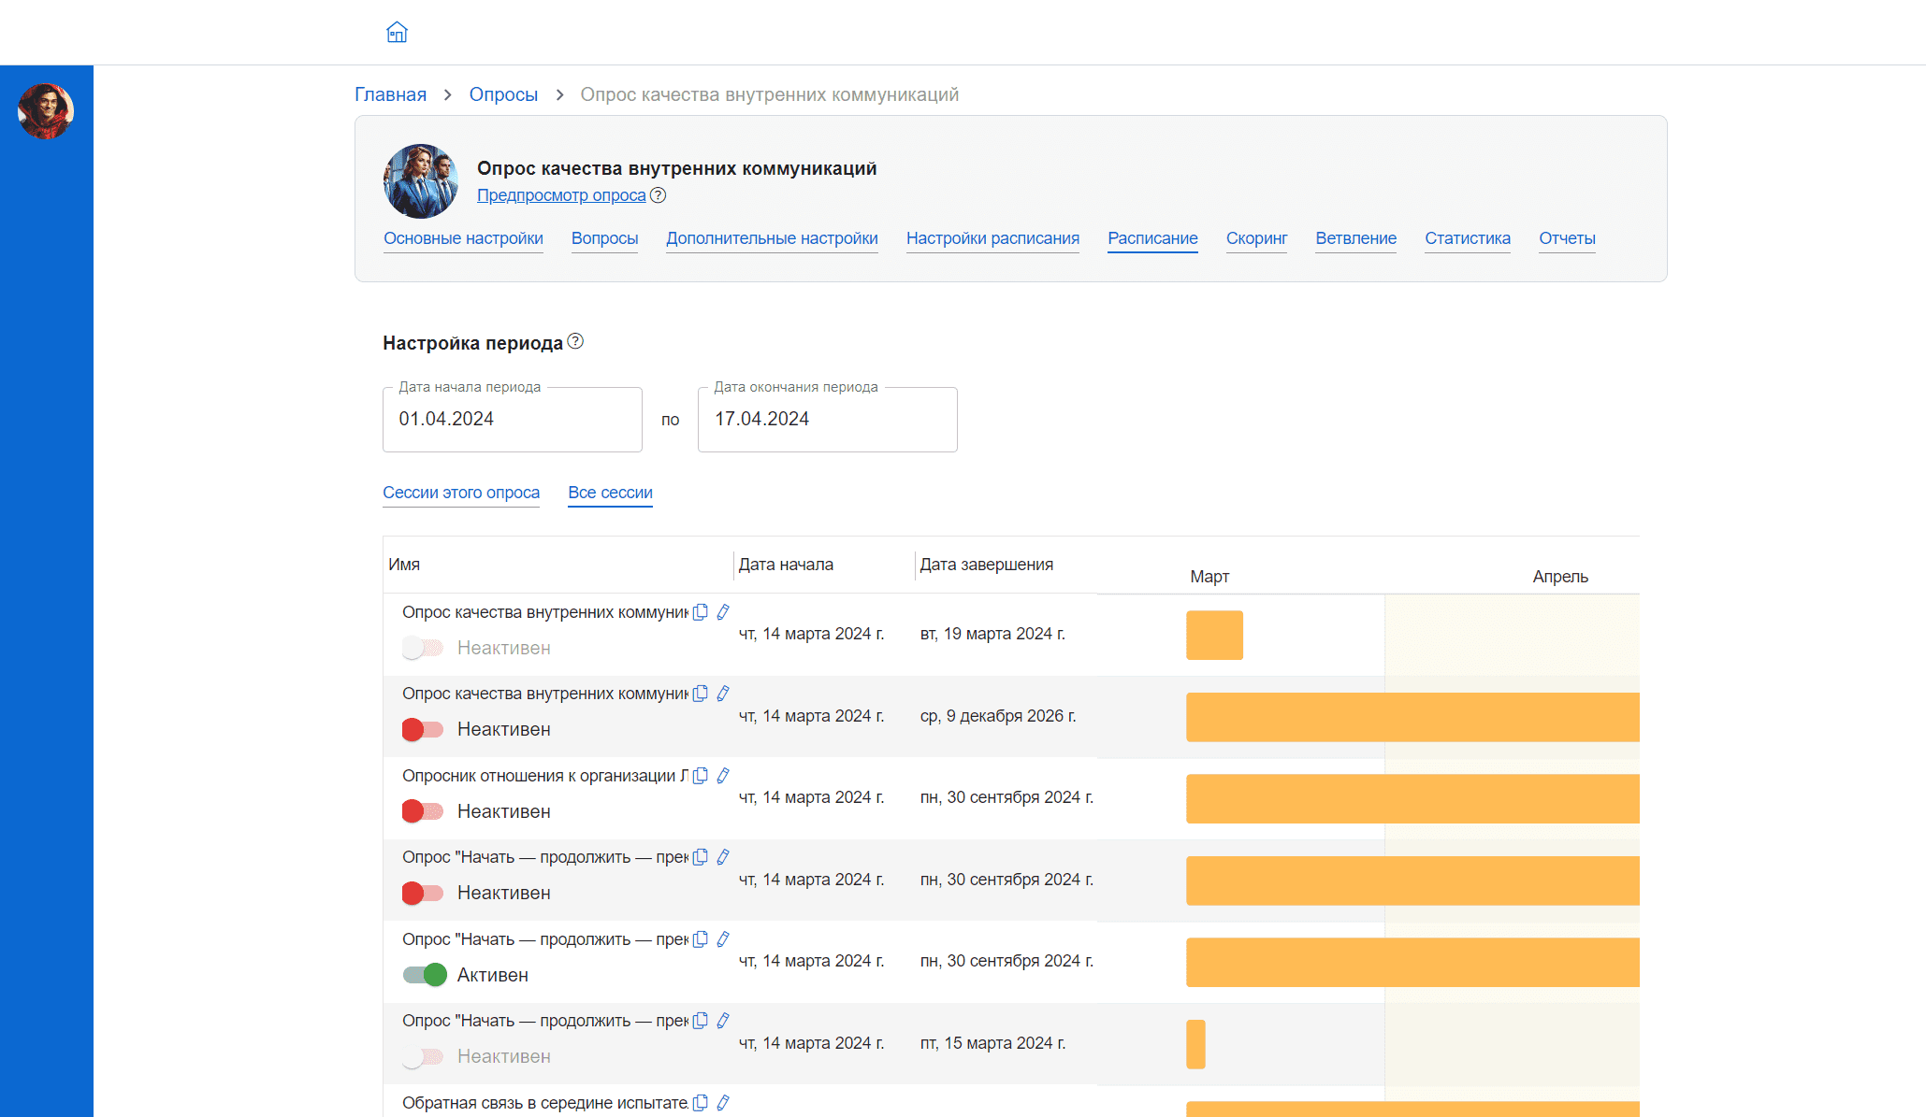1926x1117 pixels.
Task: Copy the first survey session row
Action: (x=700, y=612)
